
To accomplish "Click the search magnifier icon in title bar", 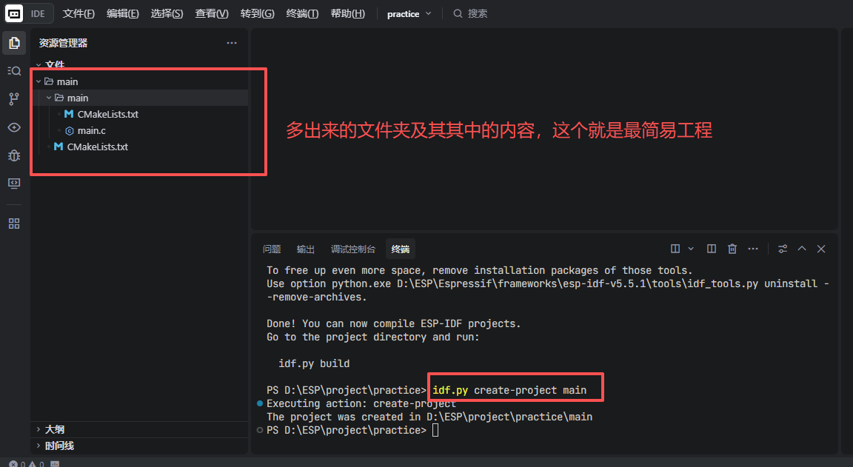I will 458,13.
